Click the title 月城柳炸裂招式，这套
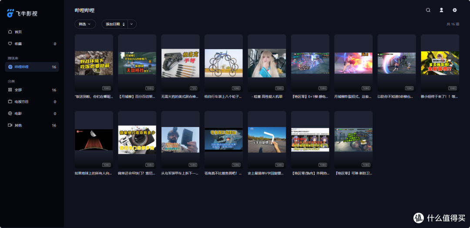This screenshot has height=228, width=470. point(353,97)
